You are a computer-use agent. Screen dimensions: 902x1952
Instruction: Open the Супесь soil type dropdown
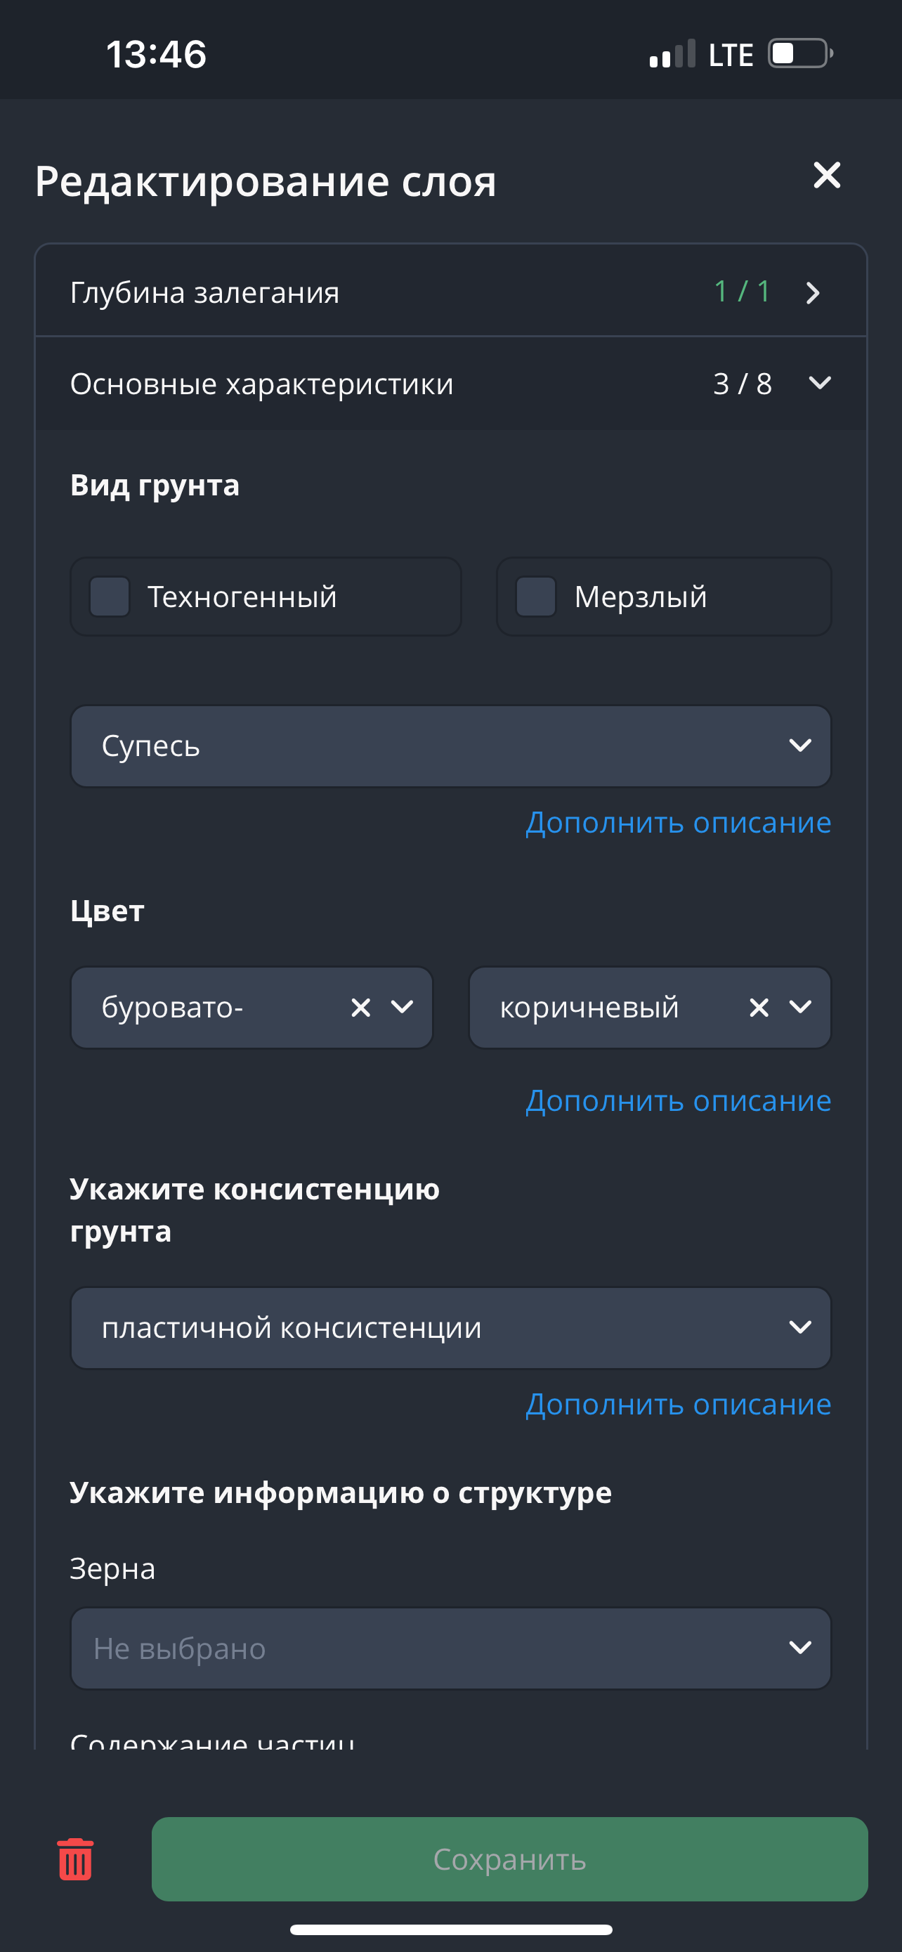[x=450, y=746]
